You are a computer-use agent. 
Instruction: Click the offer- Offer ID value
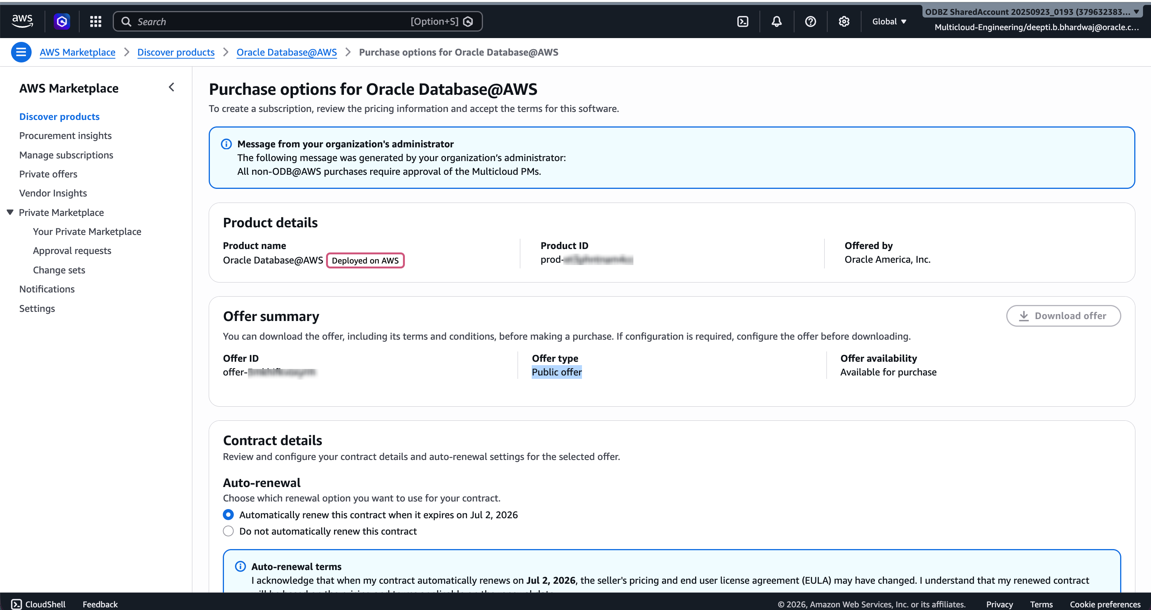click(x=269, y=372)
